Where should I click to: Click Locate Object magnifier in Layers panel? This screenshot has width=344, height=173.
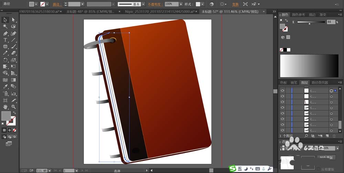[x=306, y=136]
